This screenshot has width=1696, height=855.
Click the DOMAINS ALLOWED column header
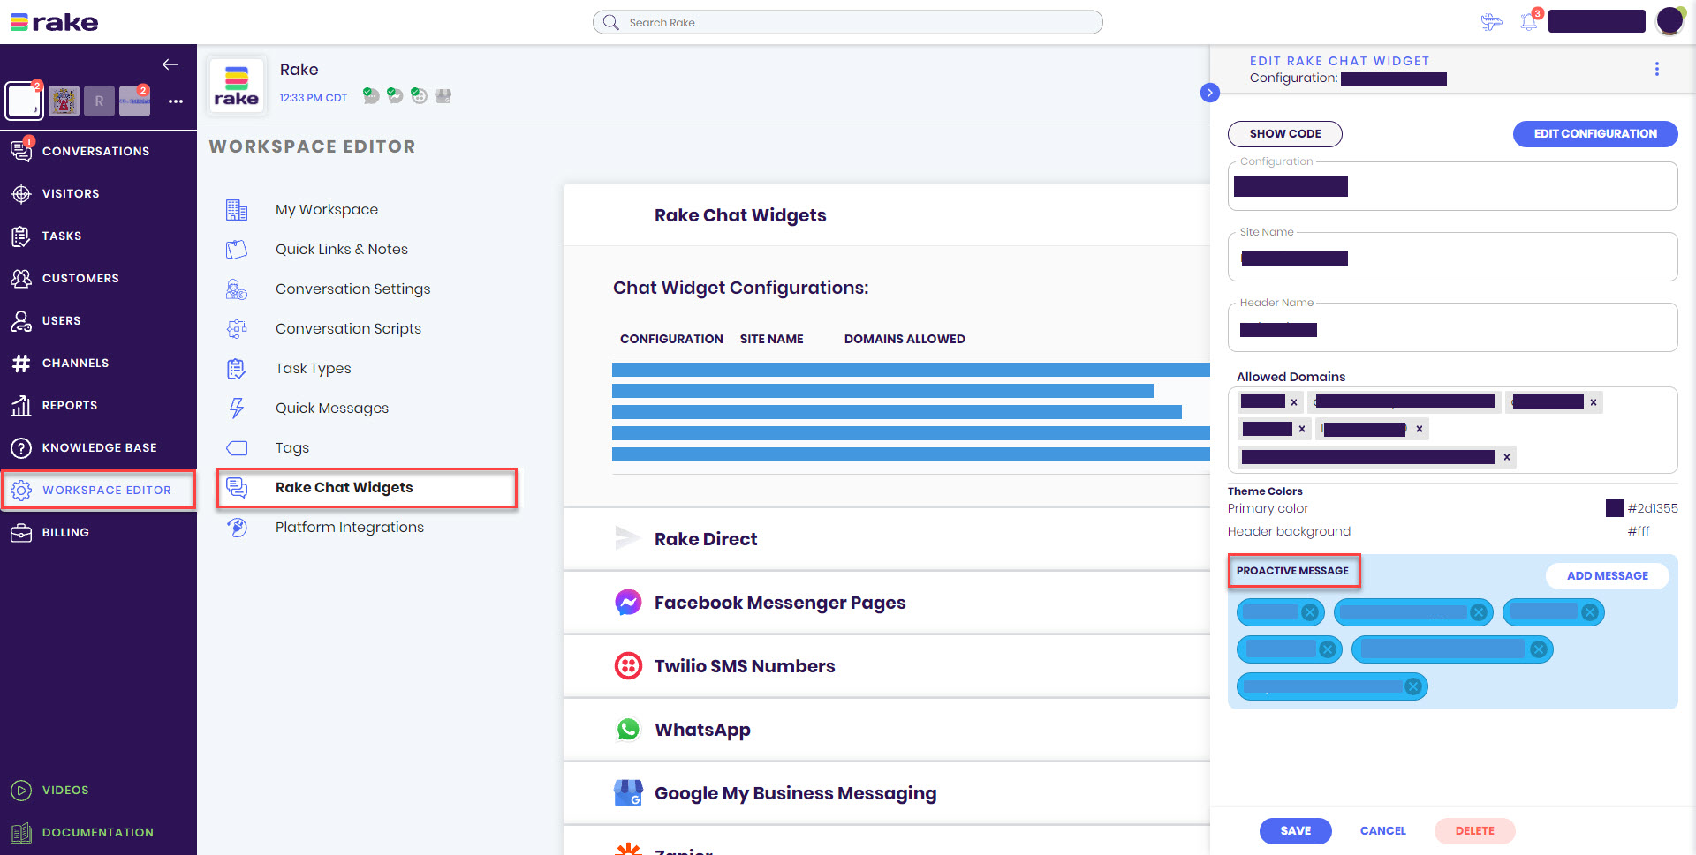905,339
